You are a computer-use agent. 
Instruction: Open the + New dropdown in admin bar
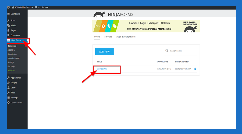tap(45, 7)
